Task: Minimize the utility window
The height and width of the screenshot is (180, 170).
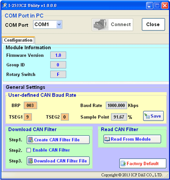Action: 149,6
